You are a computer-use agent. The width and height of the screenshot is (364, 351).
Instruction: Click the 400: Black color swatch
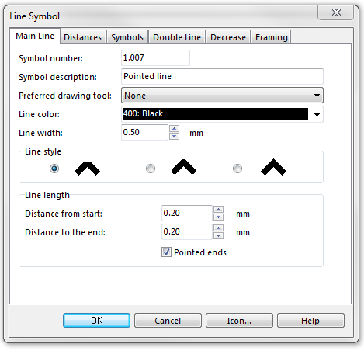(216, 114)
